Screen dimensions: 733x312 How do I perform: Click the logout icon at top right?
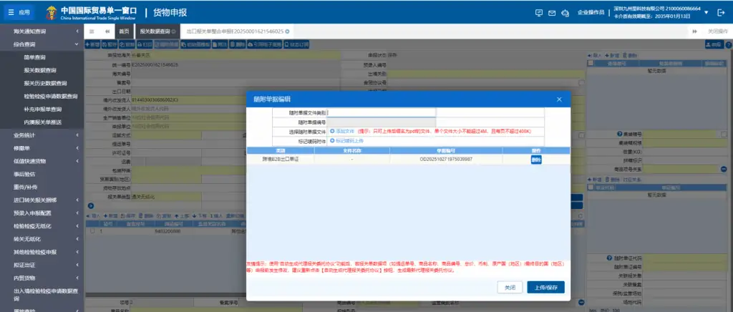pos(720,12)
